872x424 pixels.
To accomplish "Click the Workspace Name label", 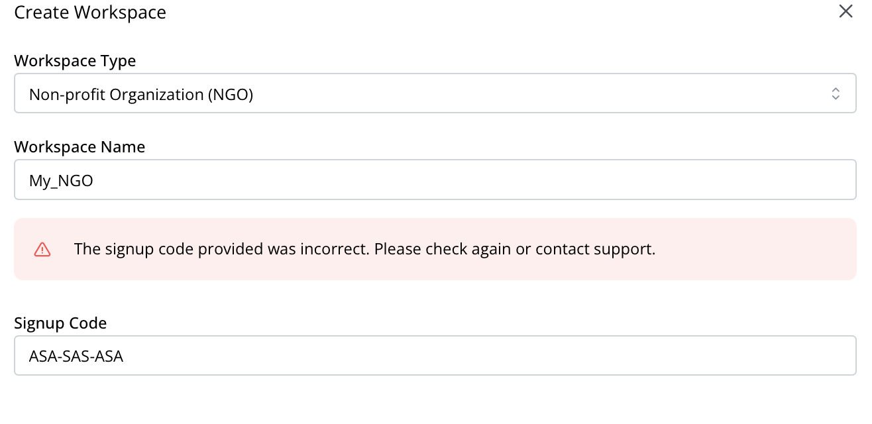I will 80,146.
